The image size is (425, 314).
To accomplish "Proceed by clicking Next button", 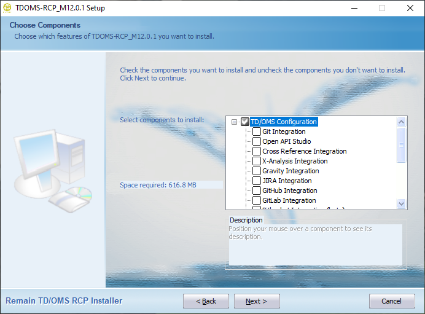I will click(x=257, y=301).
